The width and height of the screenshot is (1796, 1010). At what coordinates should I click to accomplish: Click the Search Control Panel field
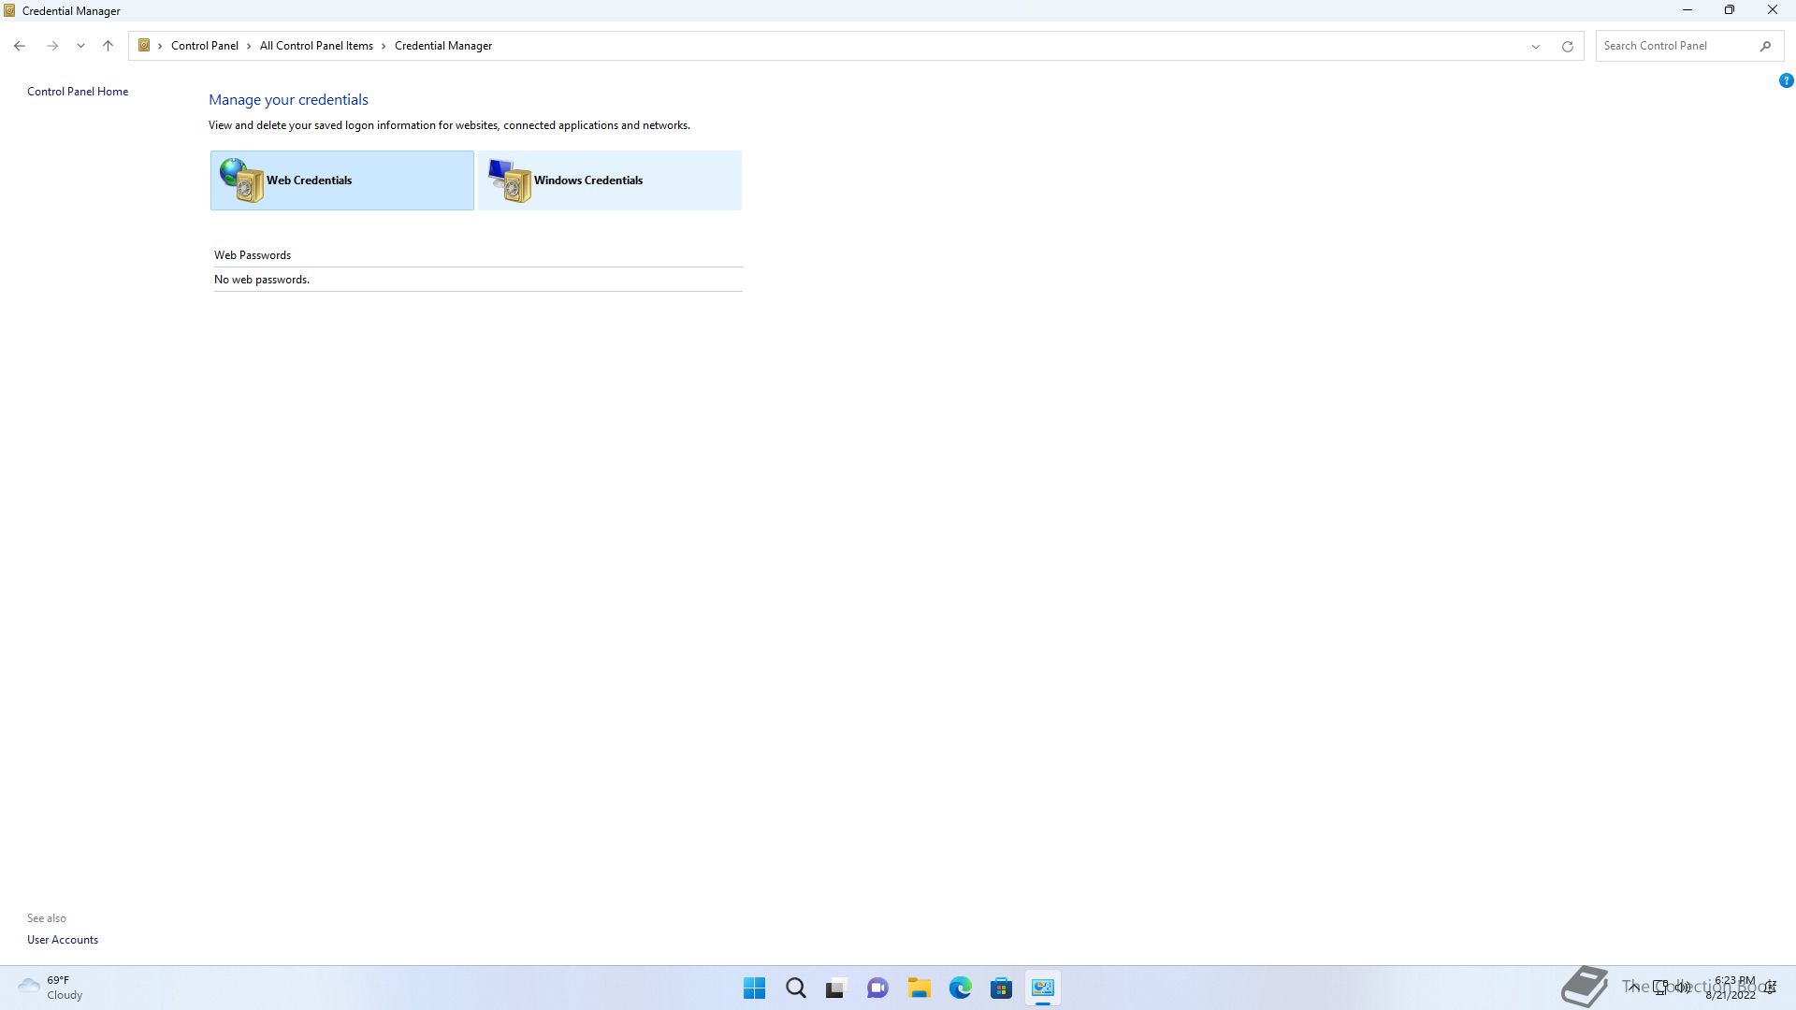pyautogui.click(x=1674, y=46)
